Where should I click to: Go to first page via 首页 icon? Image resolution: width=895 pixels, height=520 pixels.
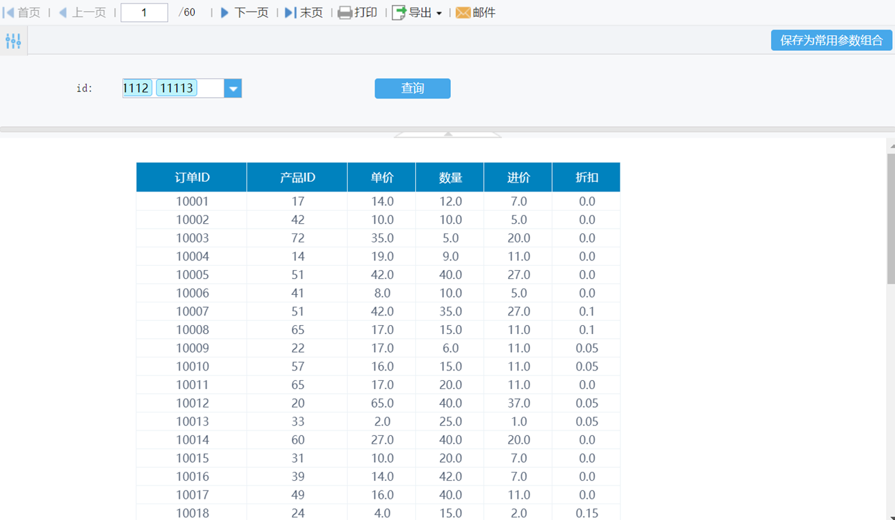coord(10,12)
